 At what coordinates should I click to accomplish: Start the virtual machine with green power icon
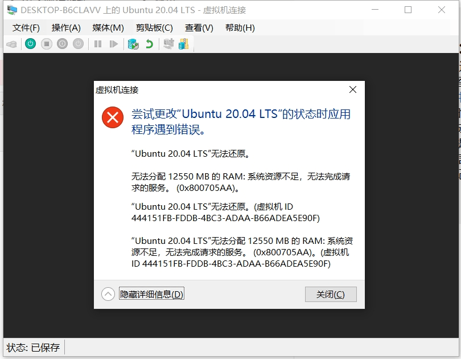pos(30,44)
